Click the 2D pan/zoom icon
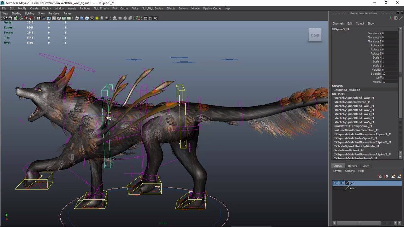This screenshot has height=227, width=404. tap(26, 18)
